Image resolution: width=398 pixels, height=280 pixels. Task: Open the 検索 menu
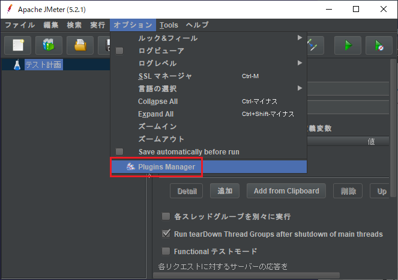[x=74, y=25]
